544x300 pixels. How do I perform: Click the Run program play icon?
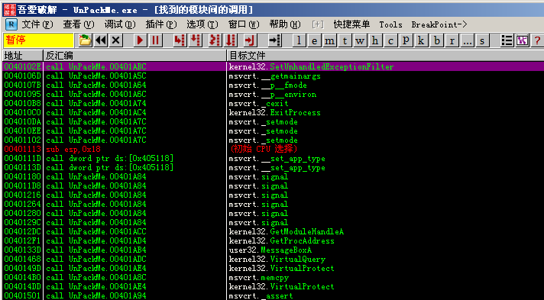click(x=140, y=40)
